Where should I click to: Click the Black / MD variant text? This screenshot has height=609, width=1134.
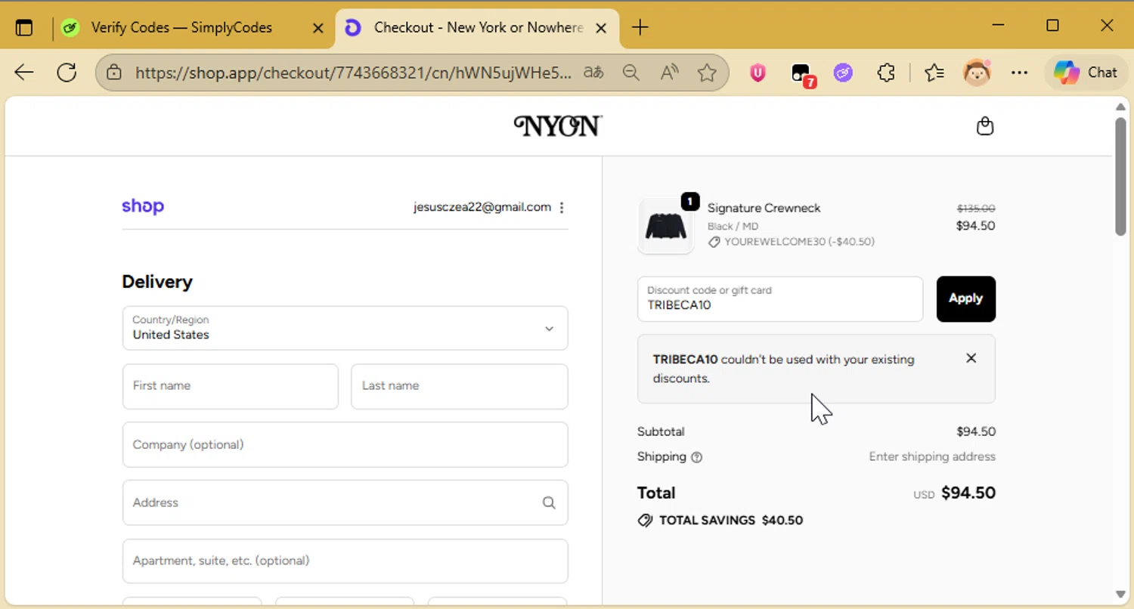click(x=733, y=226)
